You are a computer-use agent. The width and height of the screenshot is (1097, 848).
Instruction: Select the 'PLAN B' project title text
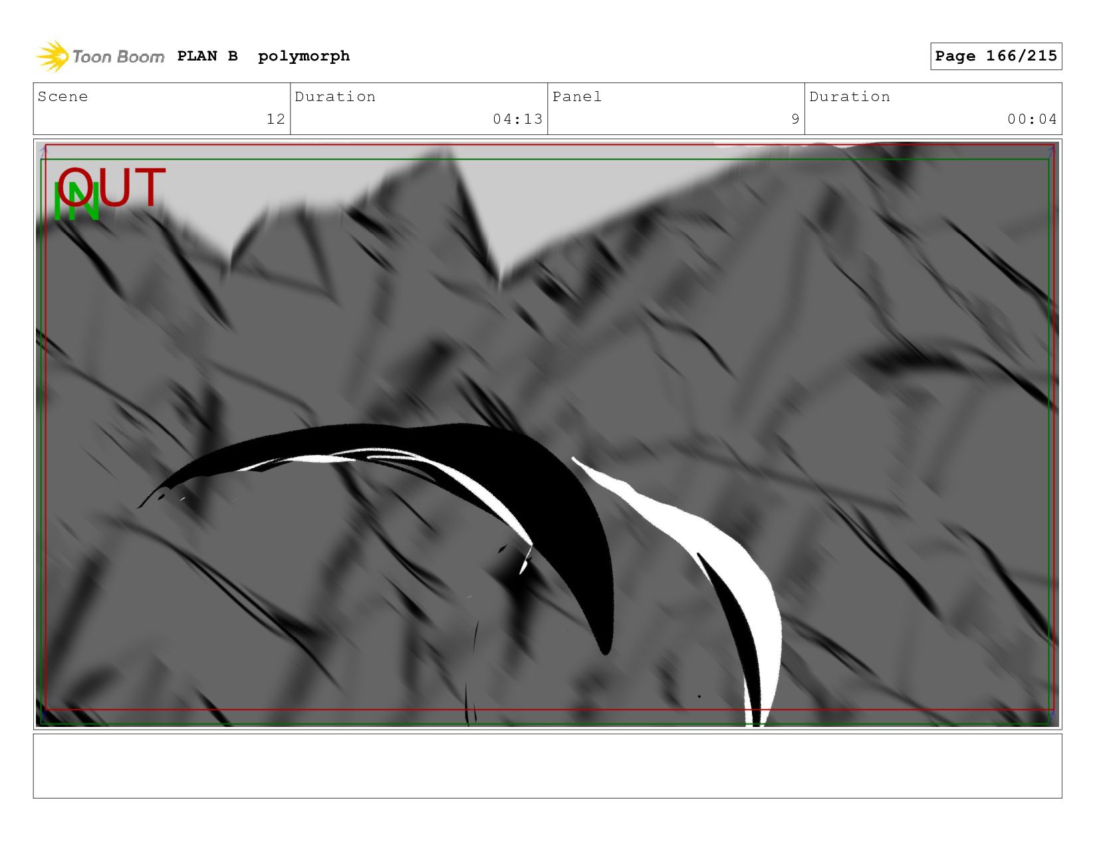[207, 56]
